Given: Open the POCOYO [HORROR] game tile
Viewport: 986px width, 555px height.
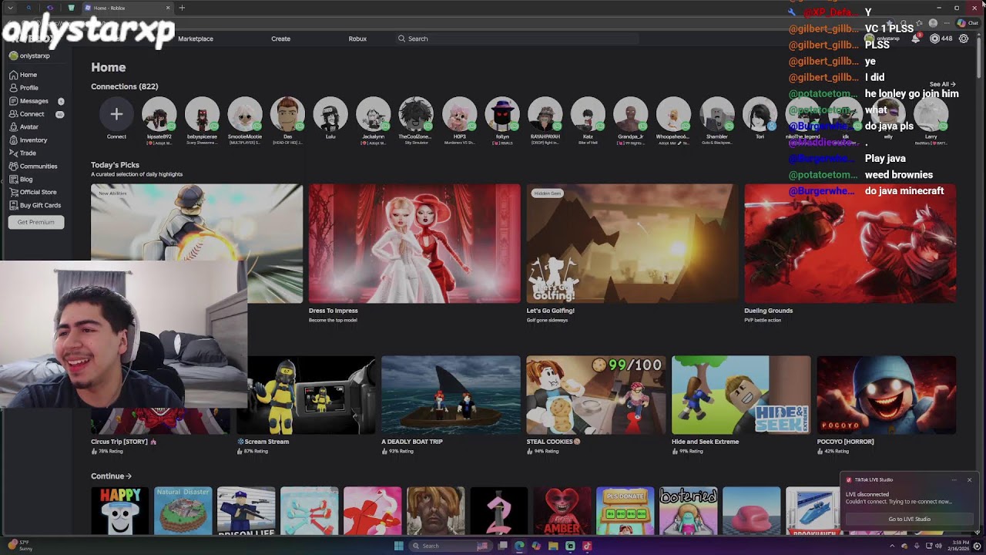Looking at the screenshot, I should coord(887,405).
